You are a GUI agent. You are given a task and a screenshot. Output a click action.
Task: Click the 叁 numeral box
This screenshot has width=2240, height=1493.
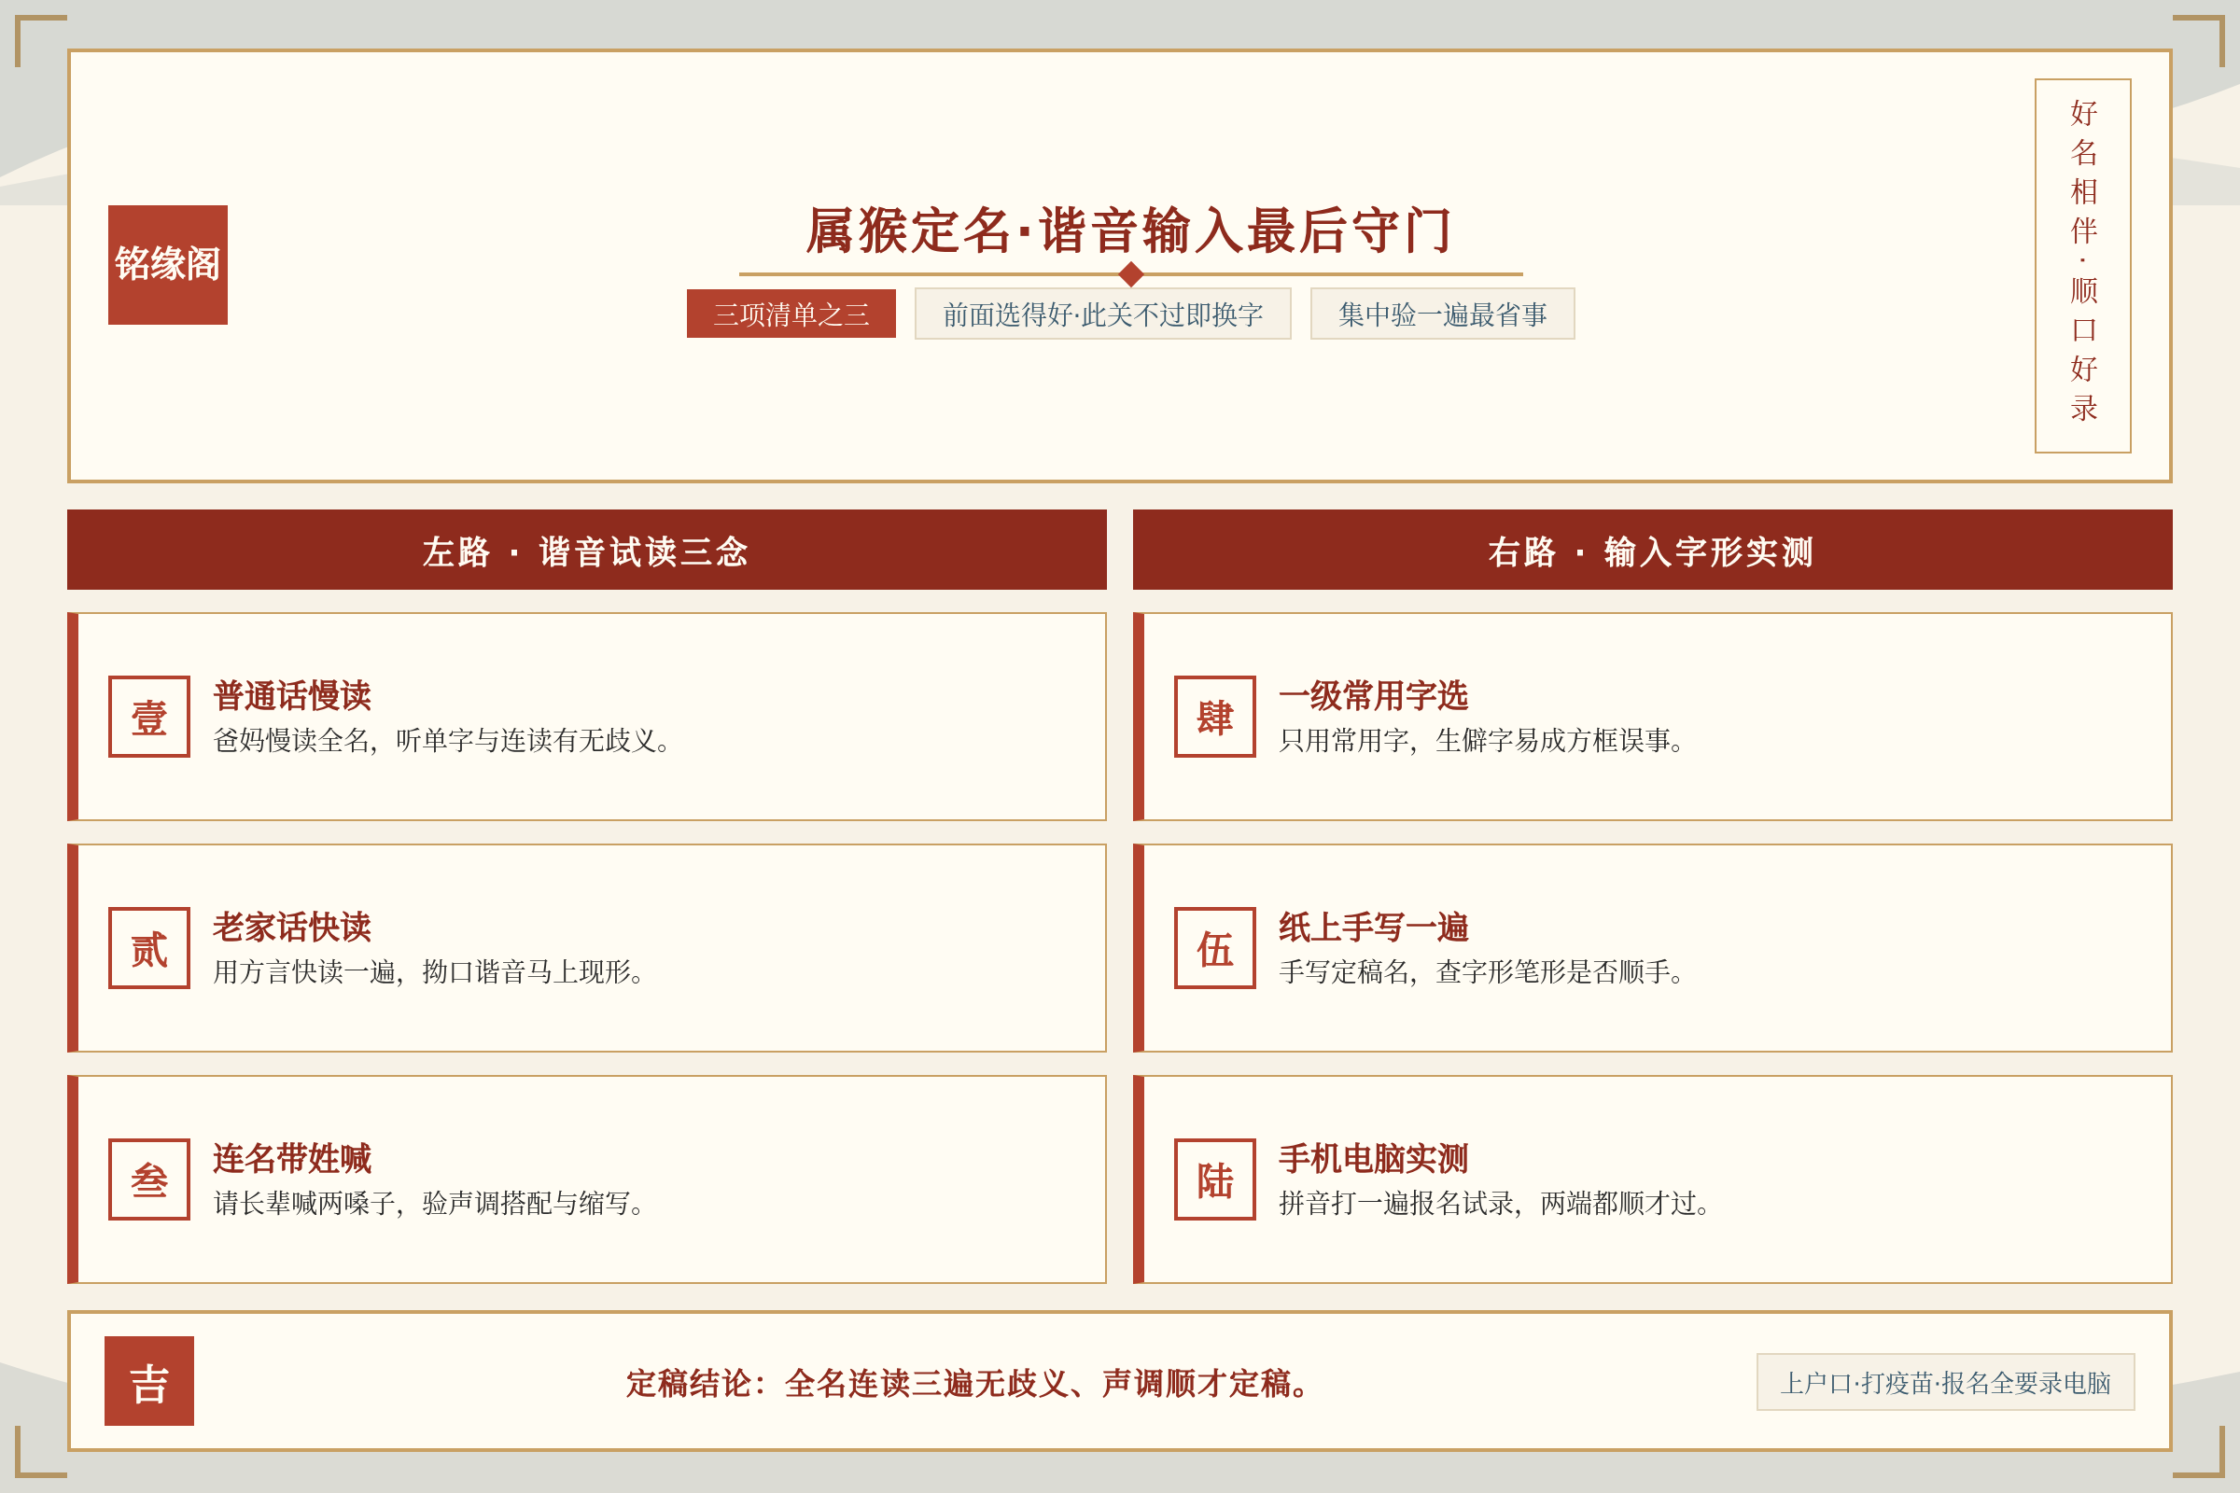pos(149,1179)
